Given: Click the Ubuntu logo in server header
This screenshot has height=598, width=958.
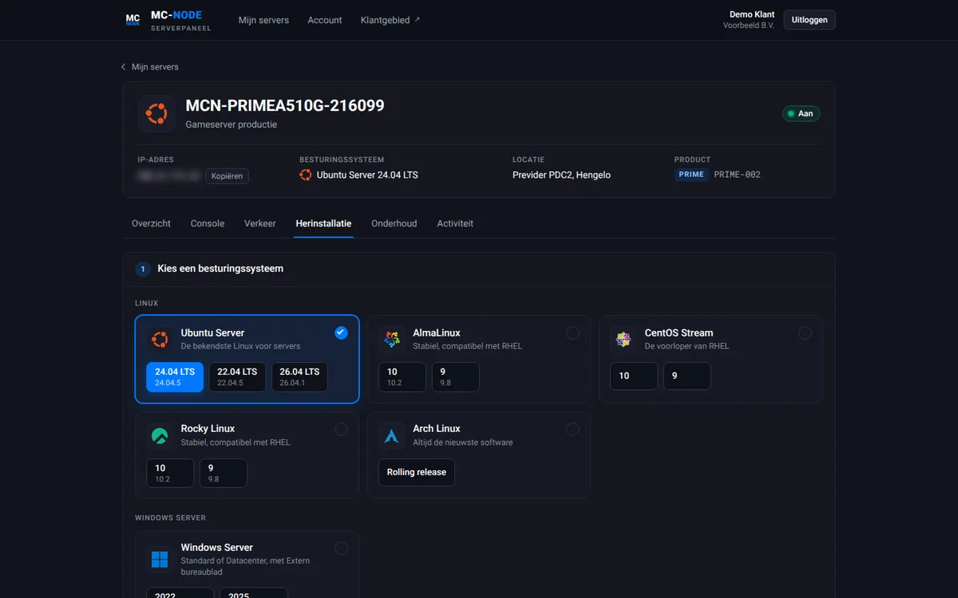Looking at the screenshot, I should [156, 113].
